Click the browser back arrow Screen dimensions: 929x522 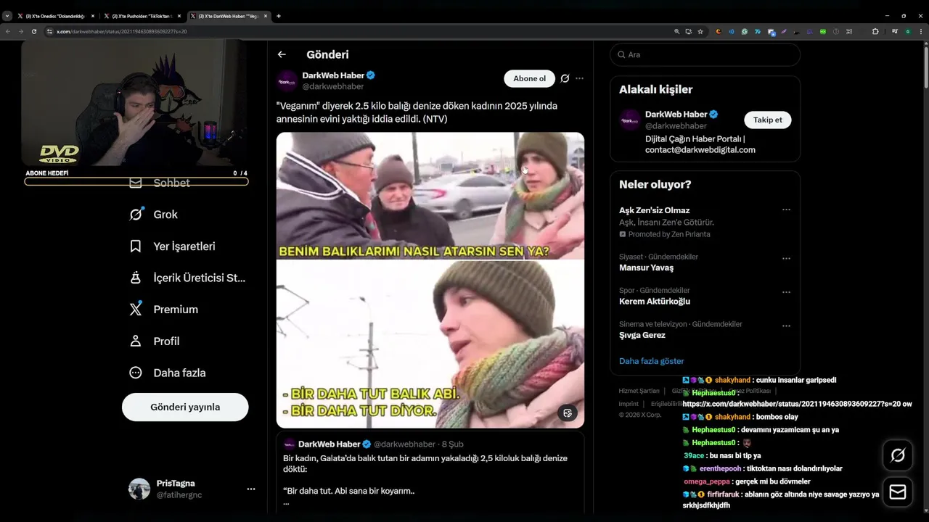(8, 31)
